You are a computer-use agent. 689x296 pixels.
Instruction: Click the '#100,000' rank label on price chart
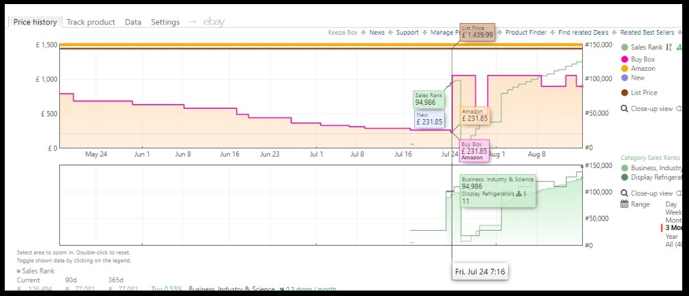point(598,79)
